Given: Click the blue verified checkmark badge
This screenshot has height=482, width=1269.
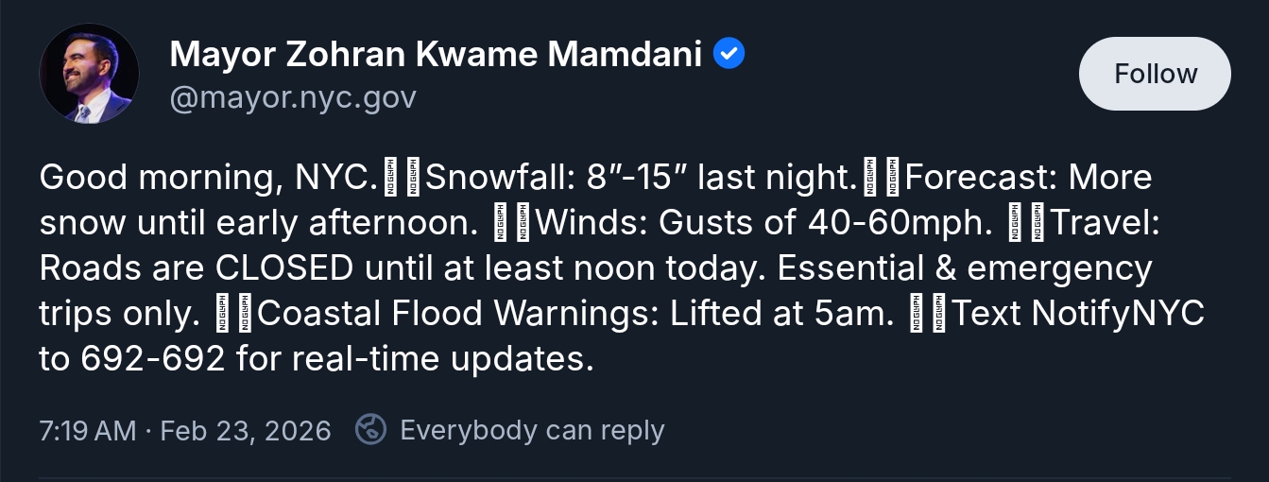Looking at the screenshot, I should tap(729, 55).
